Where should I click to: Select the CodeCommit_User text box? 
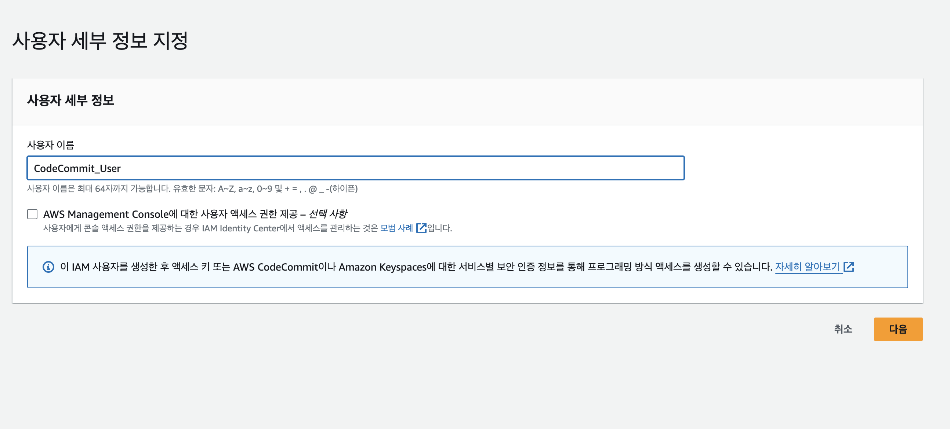tap(356, 168)
